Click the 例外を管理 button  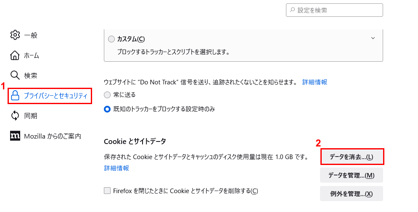pyautogui.click(x=352, y=194)
